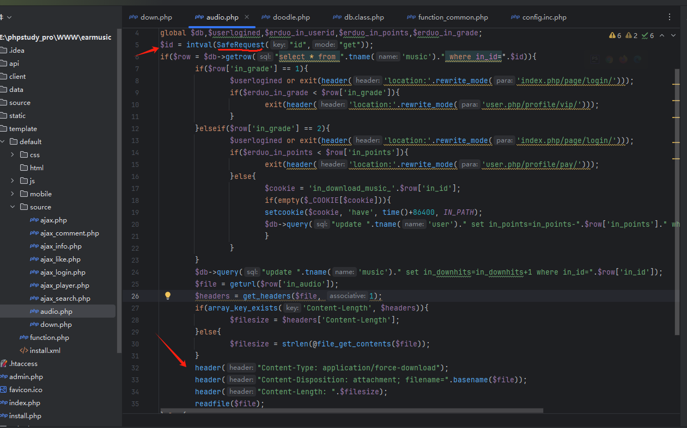Click the api folder icon
This screenshot has height=428, width=687.
3,63
